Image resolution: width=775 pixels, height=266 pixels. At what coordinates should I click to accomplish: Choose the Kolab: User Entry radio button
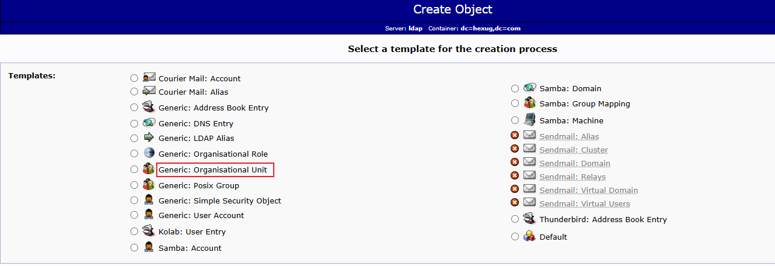click(135, 231)
